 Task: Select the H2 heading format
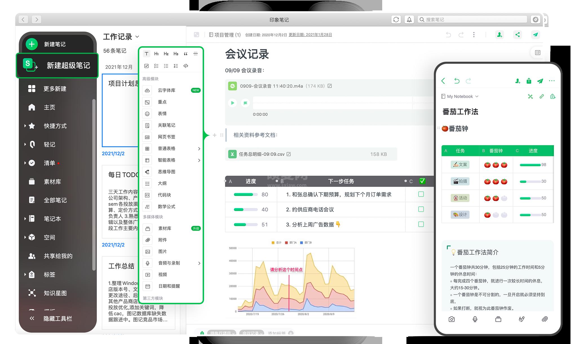(x=166, y=54)
